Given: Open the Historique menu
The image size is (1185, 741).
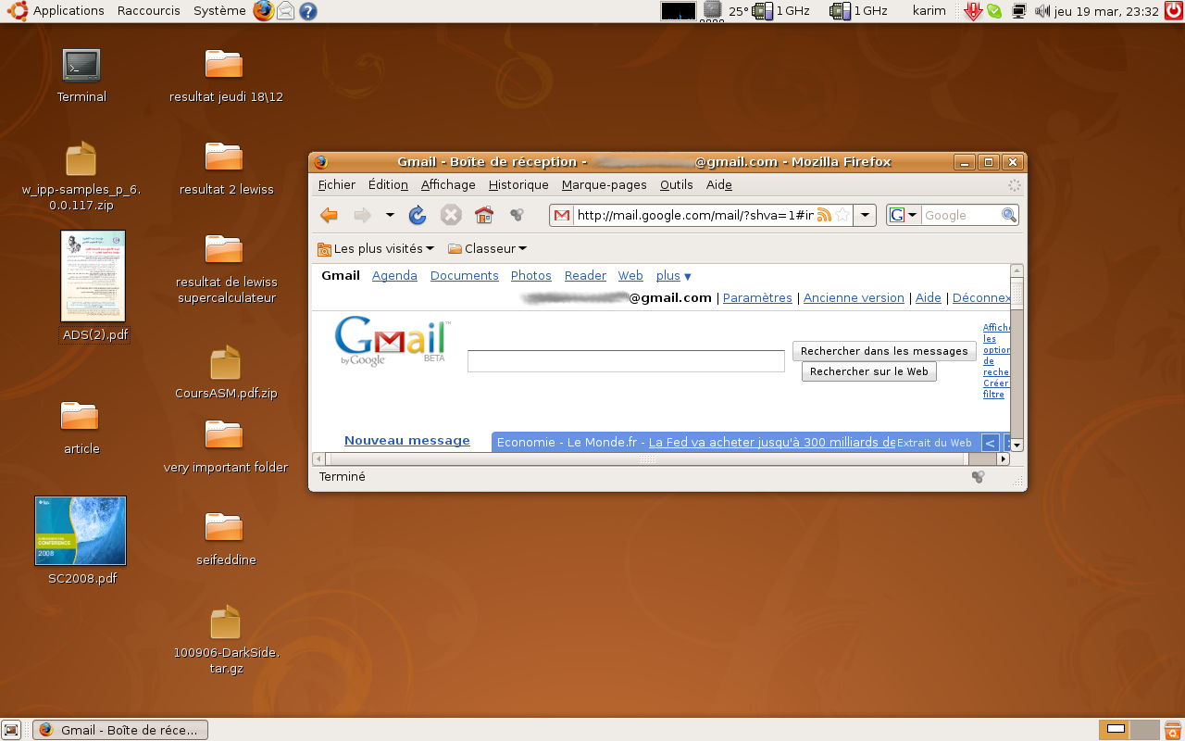Looking at the screenshot, I should (x=518, y=184).
